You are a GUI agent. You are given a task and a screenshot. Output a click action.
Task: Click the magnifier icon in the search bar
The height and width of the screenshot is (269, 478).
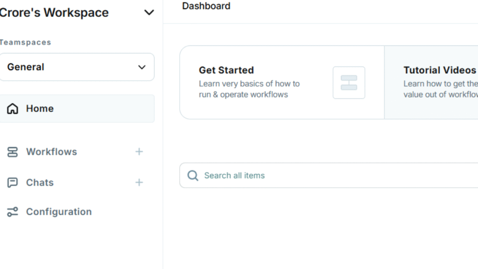[x=192, y=175]
